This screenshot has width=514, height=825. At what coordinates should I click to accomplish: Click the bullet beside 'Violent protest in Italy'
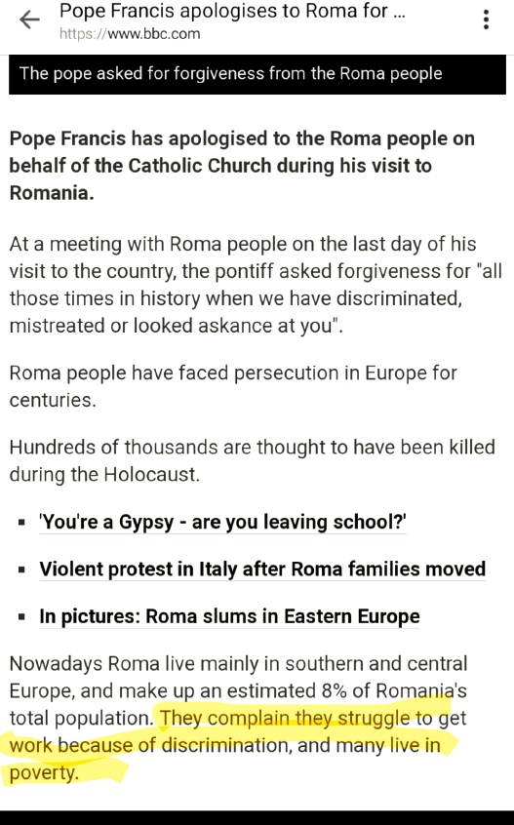click(21, 570)
